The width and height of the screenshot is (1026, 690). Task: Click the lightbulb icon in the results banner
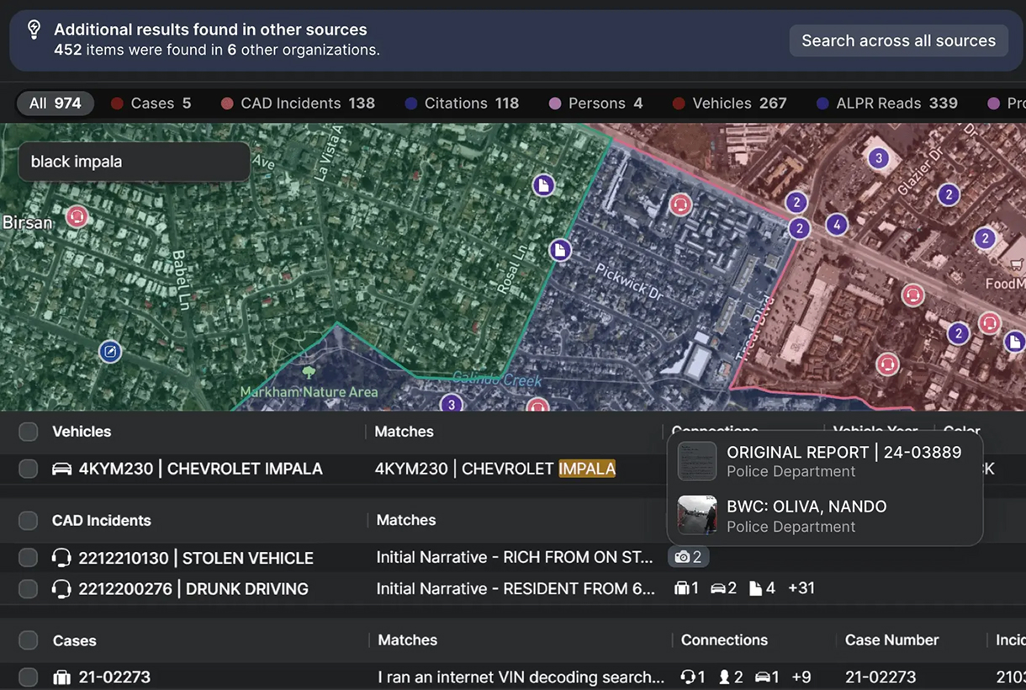[34, 30]
